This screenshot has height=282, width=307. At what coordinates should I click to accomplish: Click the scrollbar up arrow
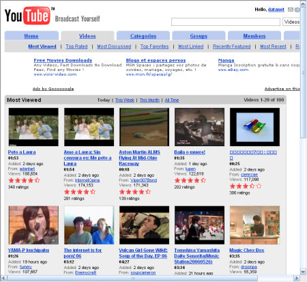click(x=303, y=3)
